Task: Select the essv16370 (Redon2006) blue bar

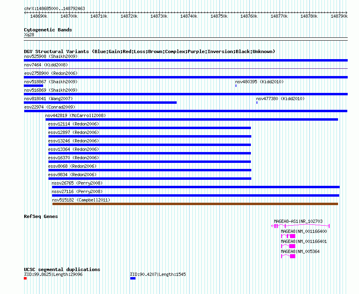Action: [150, 162]
